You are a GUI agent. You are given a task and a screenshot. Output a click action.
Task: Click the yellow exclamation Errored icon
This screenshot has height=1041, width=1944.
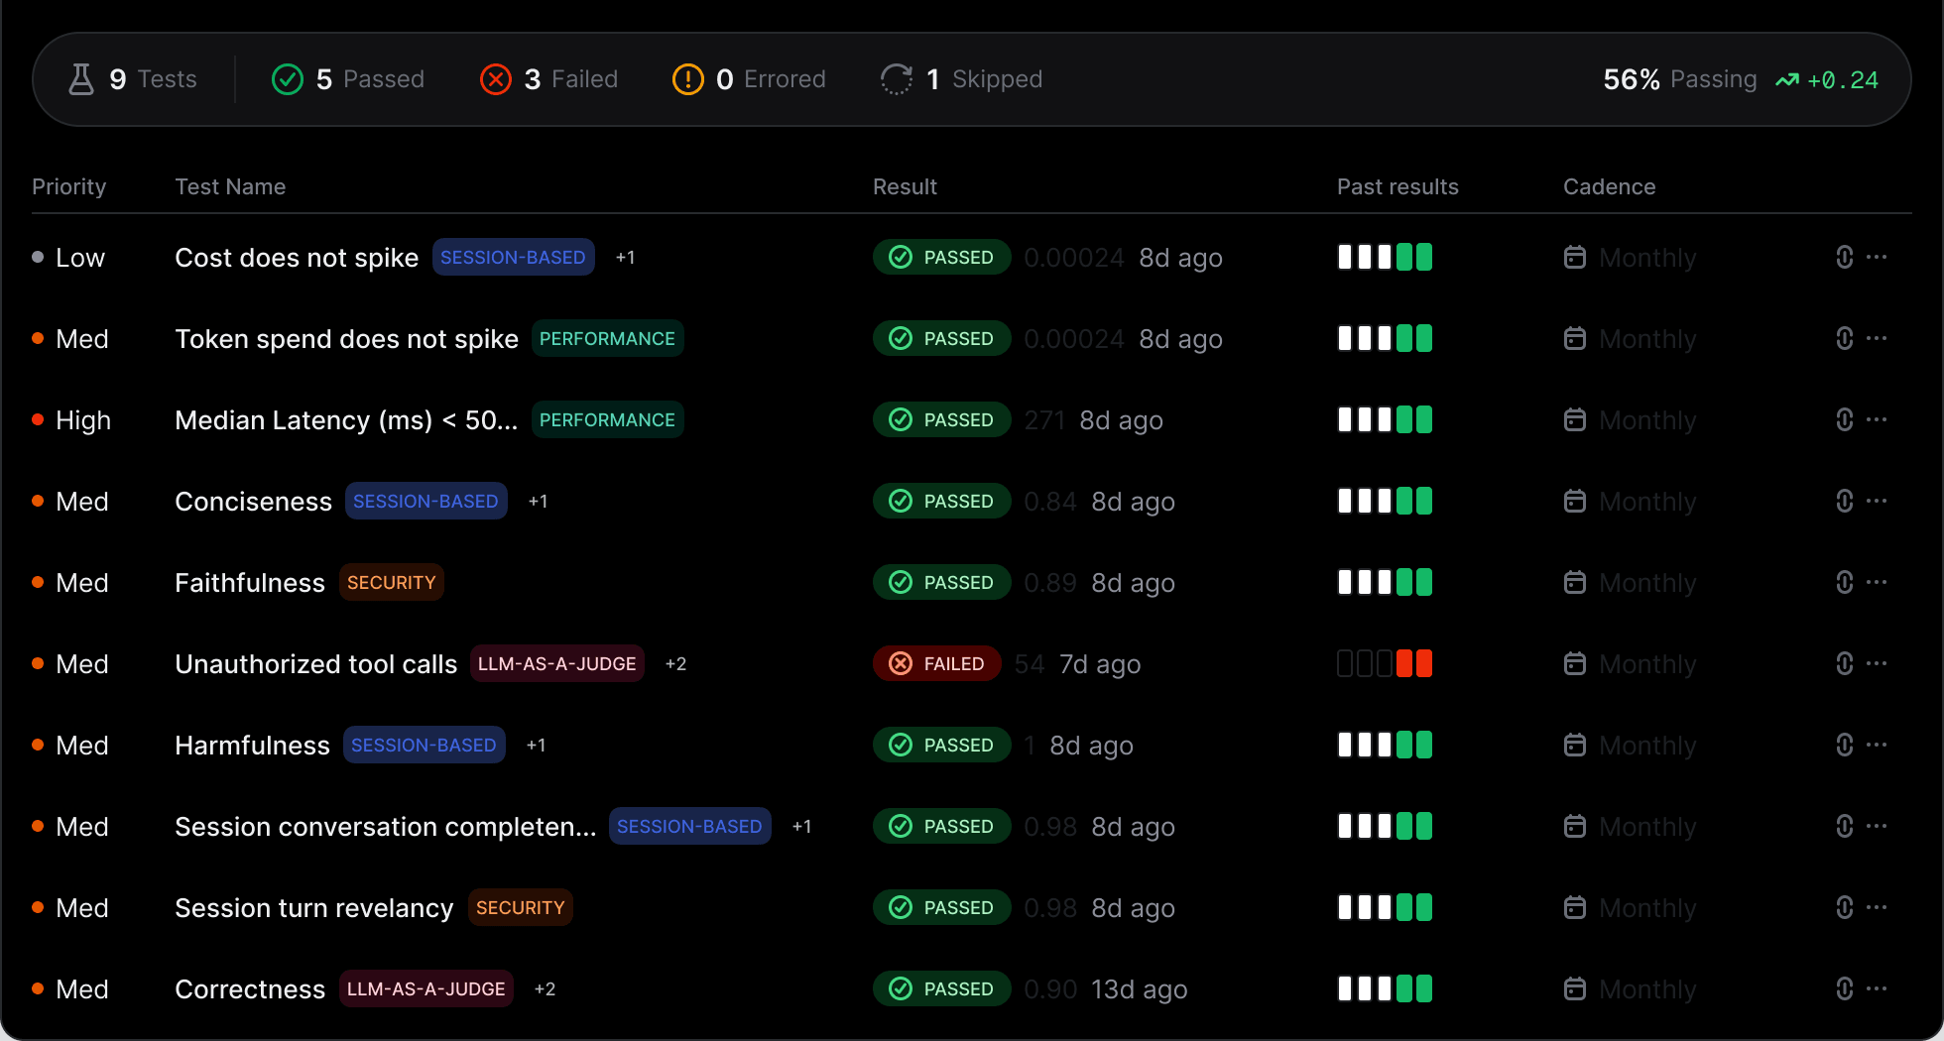point(687,79)
